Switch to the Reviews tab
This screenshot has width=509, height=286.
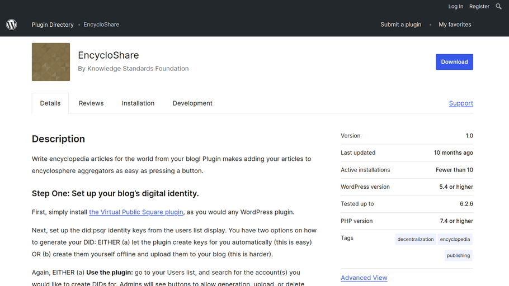[91, 103]
